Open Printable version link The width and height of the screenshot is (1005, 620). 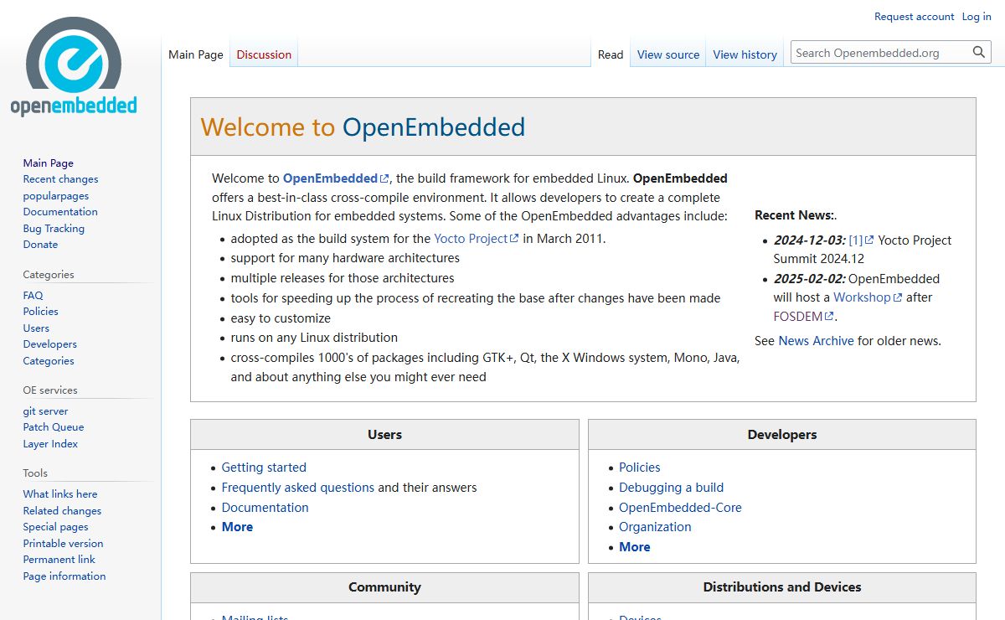click(63, 544)
